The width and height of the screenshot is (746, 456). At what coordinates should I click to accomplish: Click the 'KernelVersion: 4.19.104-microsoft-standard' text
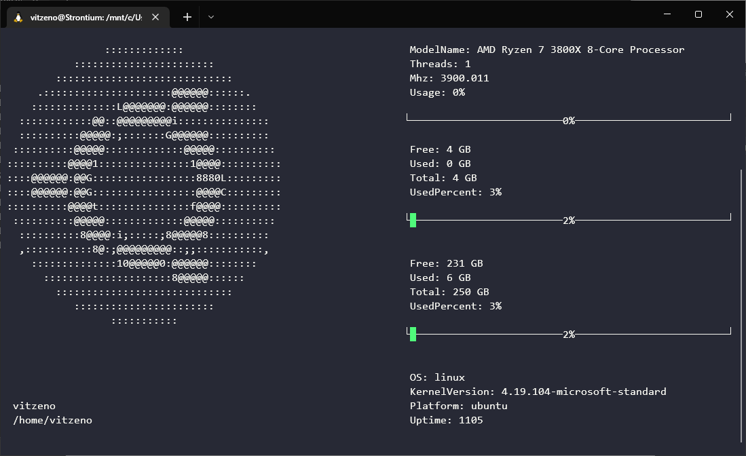(x=538, y=392)
